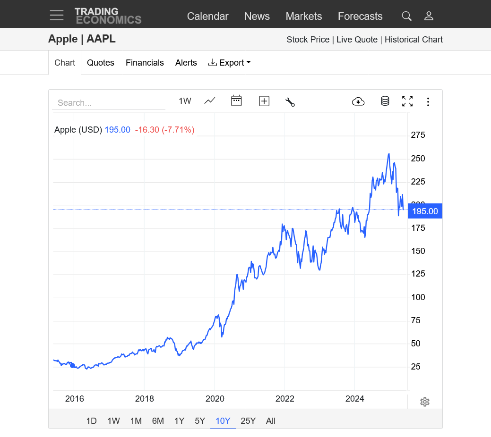491x437 pixels.
Task: Set chart range to 1M
Action: [x=136, y=421]
